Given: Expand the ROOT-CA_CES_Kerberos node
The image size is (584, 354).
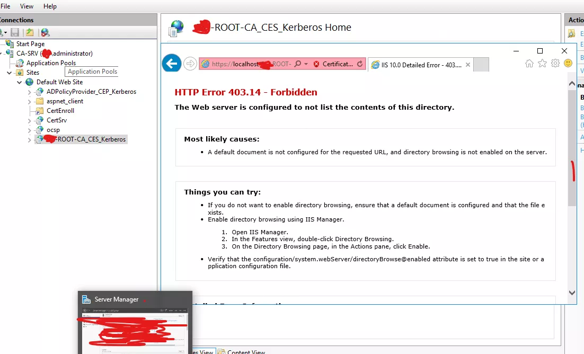Looking at the screenshot, I should (x=30, y=140).
